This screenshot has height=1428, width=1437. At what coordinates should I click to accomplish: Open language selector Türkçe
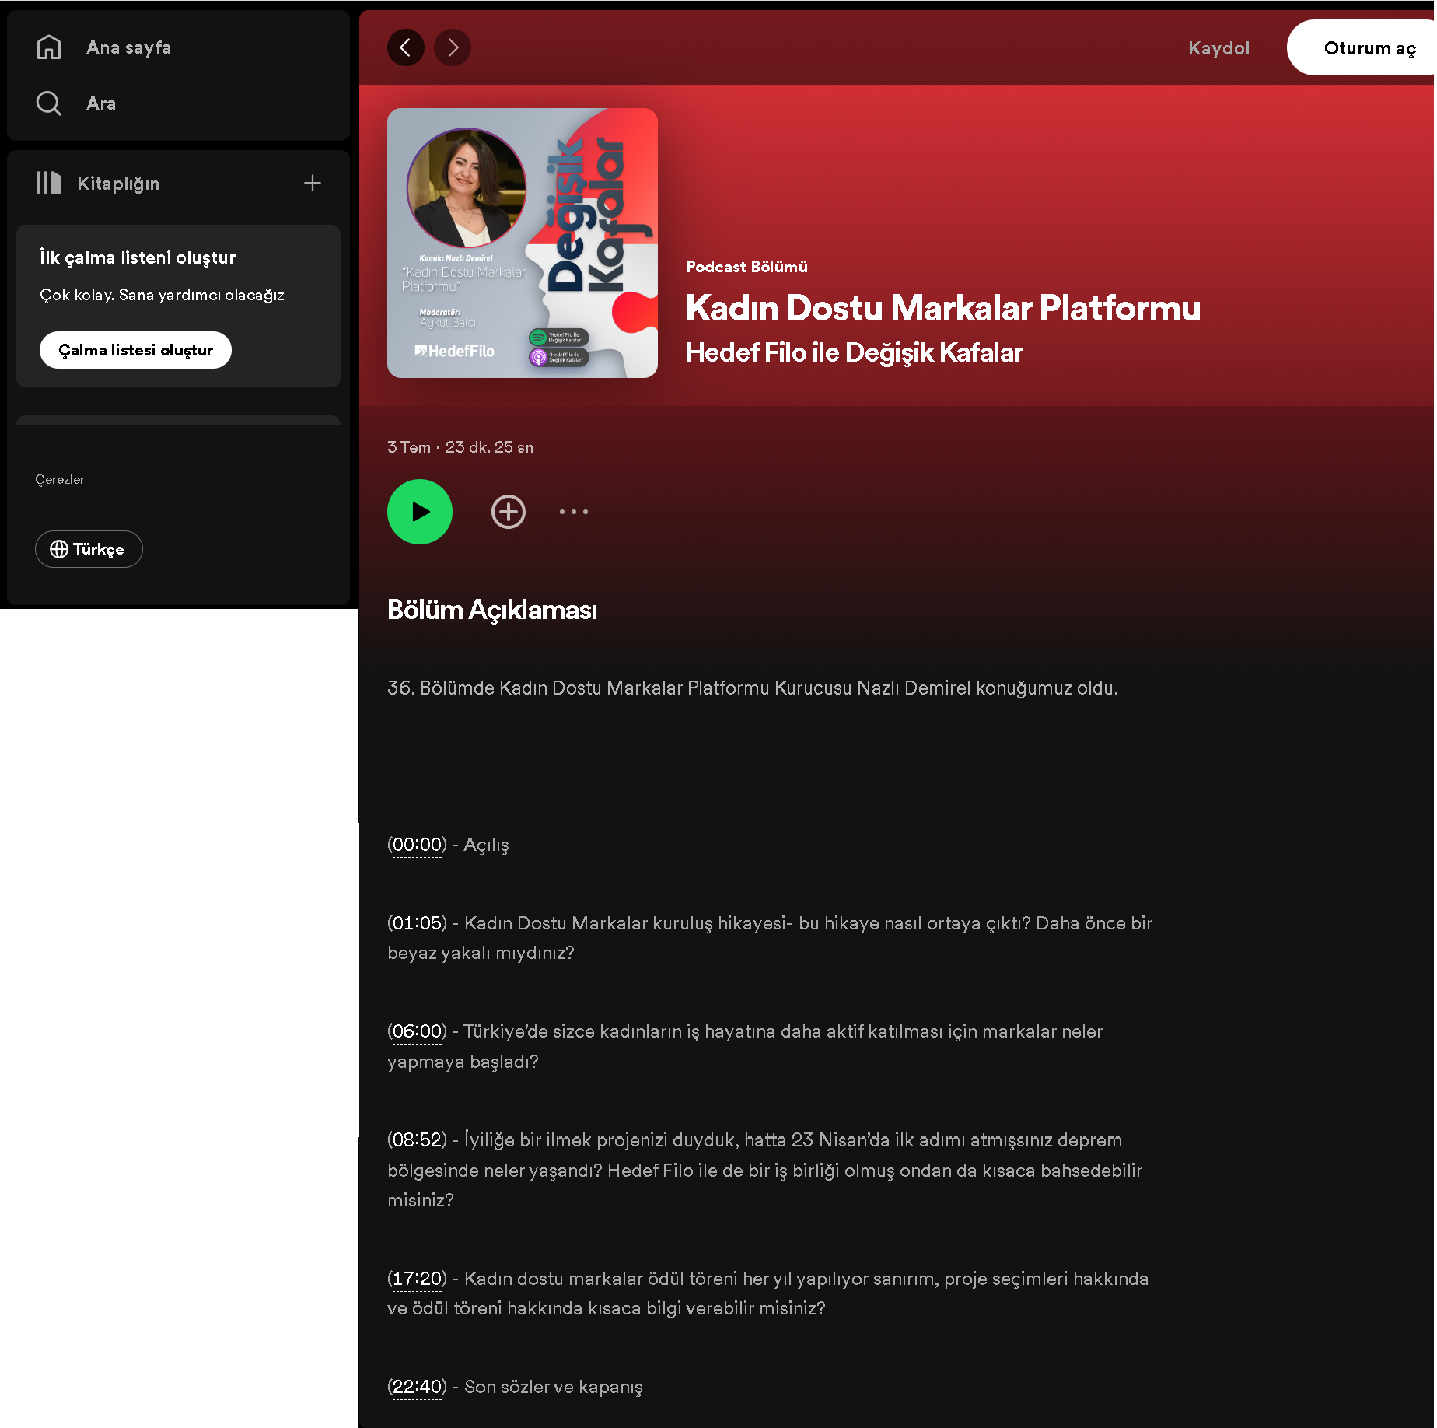89,549
